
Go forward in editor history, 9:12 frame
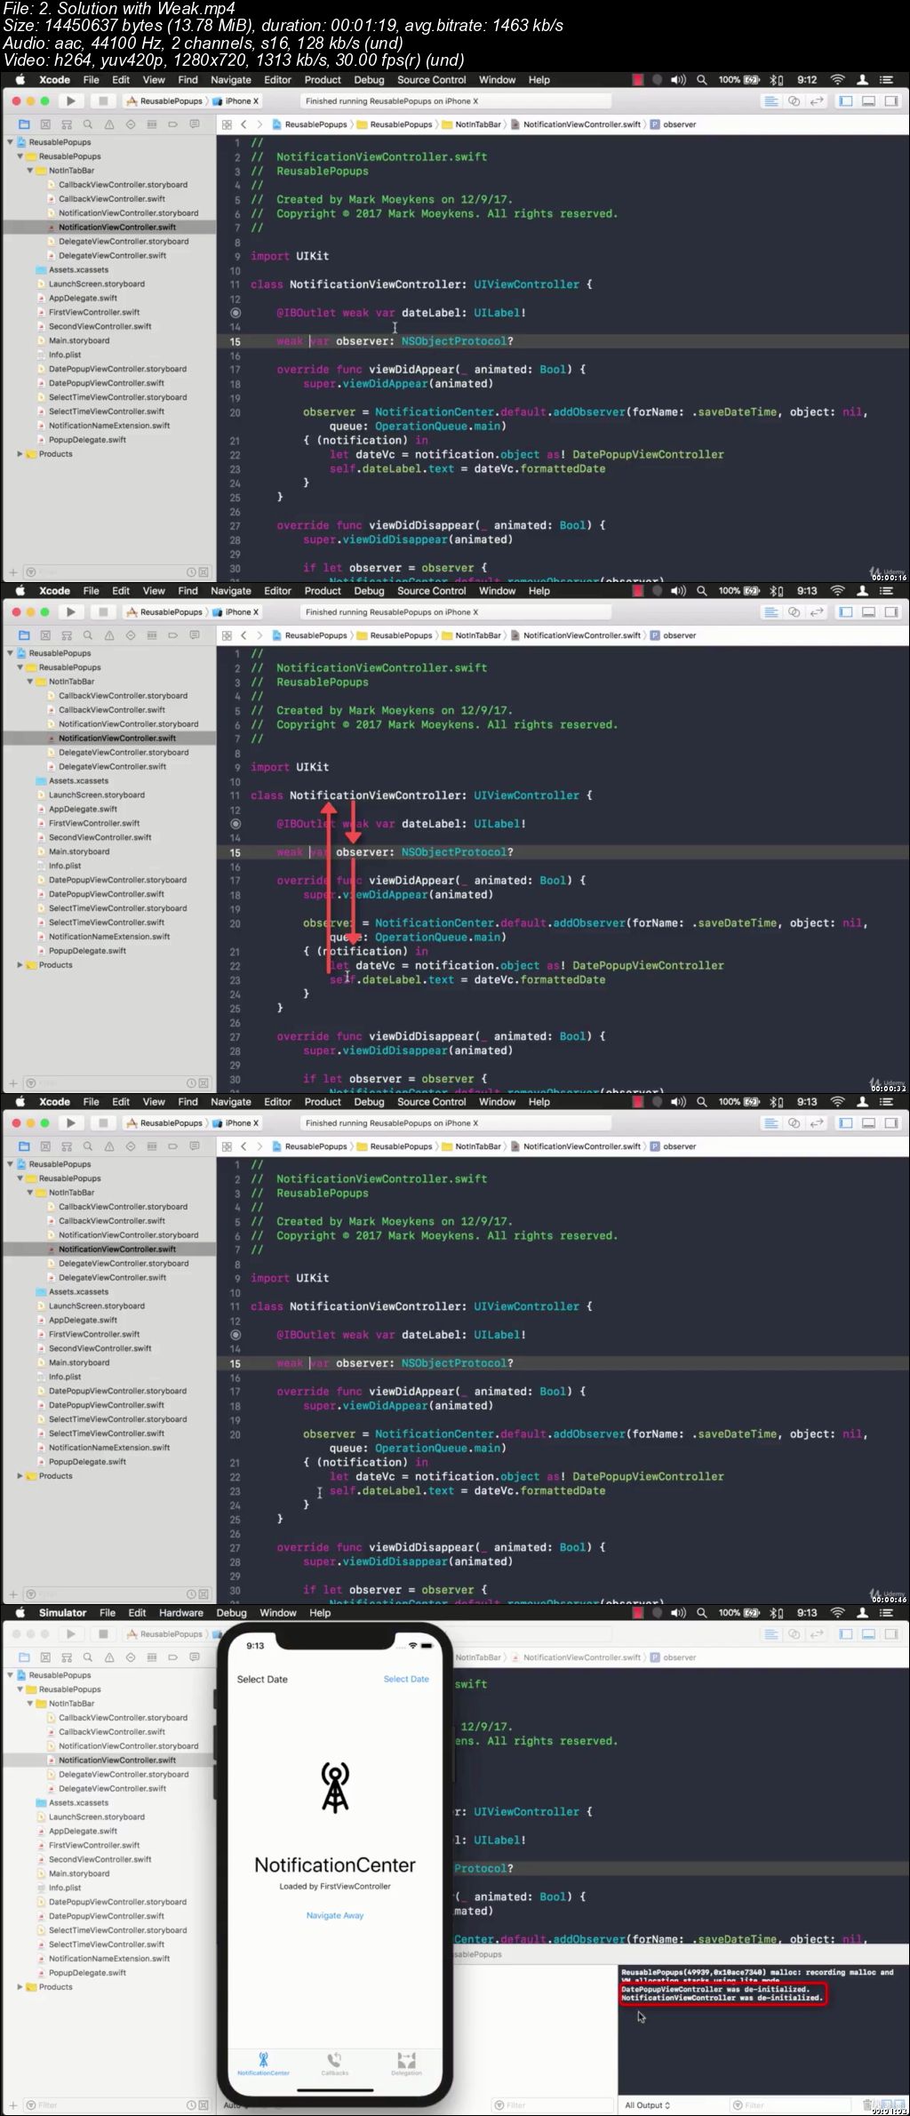coord(259,124)
